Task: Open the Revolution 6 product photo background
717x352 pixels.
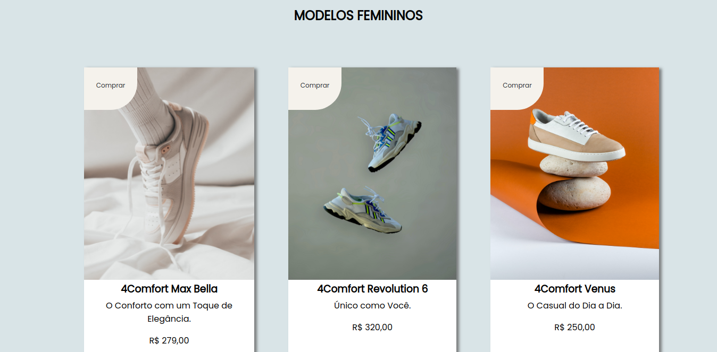Action: [372, 174]
